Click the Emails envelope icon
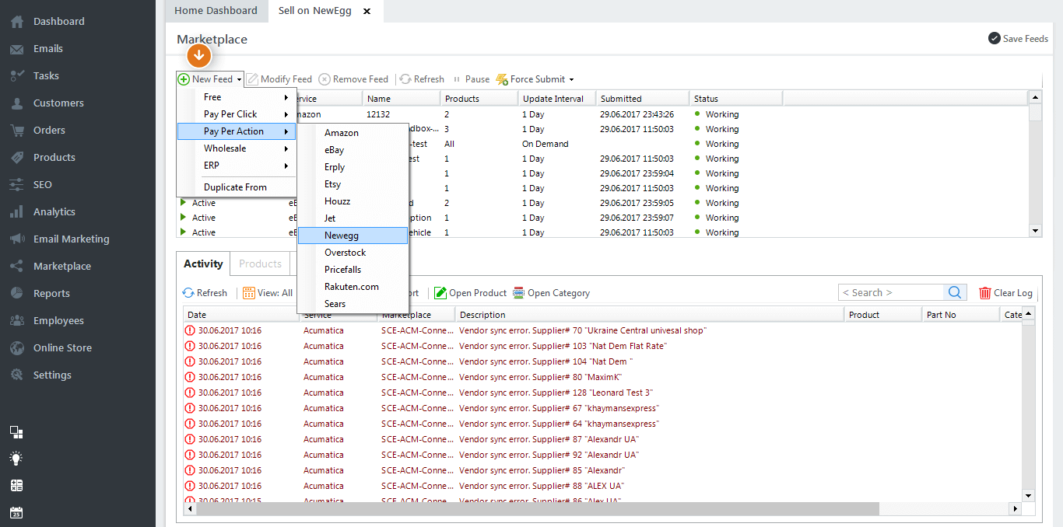Viewport: 1063px width, 527px height. tap(16, 49)
